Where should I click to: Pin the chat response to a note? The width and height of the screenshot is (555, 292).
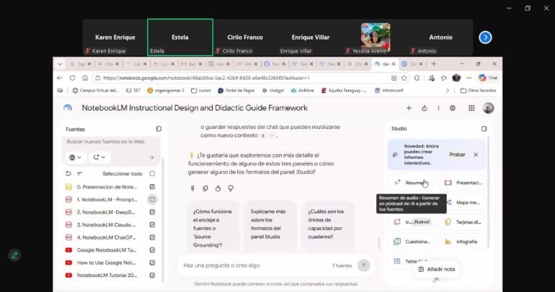click(192, 188)
